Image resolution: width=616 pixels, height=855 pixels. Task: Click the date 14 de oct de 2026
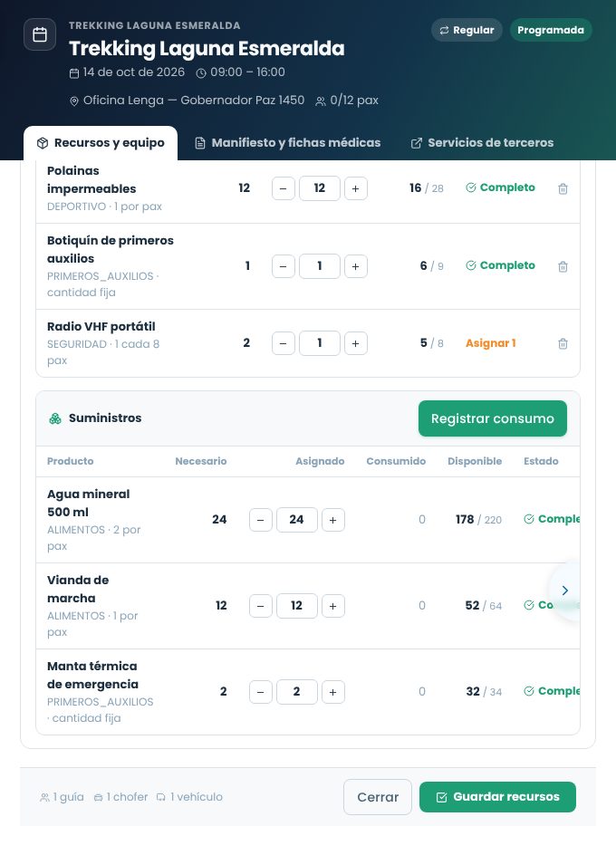click(127, 72)
